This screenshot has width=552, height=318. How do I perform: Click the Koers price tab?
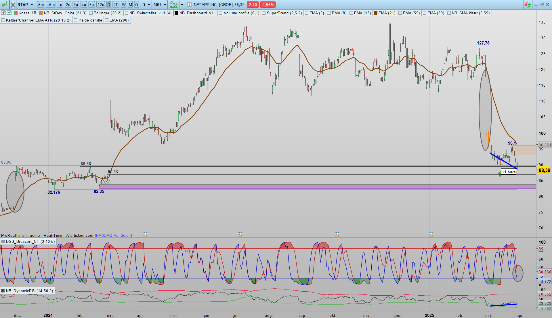click(22, 13)
